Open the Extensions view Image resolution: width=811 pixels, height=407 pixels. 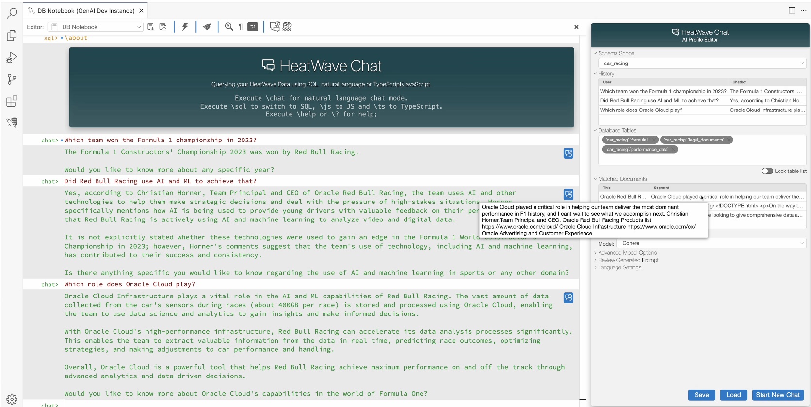[12, 101]
